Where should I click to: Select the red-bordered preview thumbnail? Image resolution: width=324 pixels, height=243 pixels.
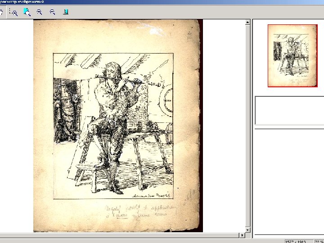[x=292, y=56]
